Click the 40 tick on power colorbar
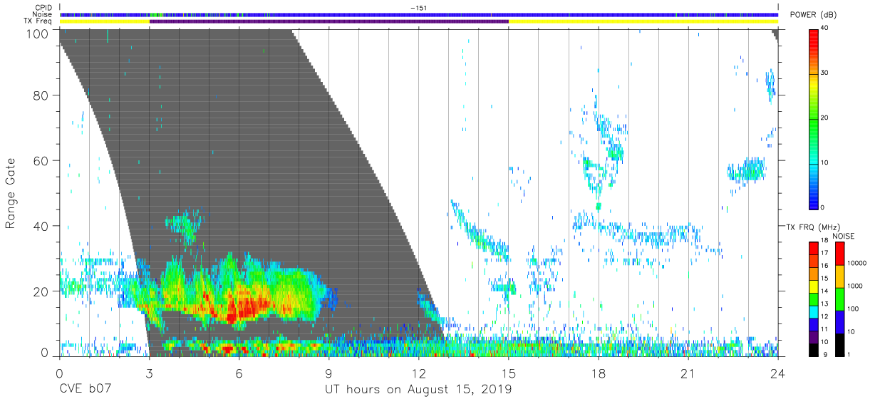Image resolution: width=875 pixels, height=404 pixels. 825,28
